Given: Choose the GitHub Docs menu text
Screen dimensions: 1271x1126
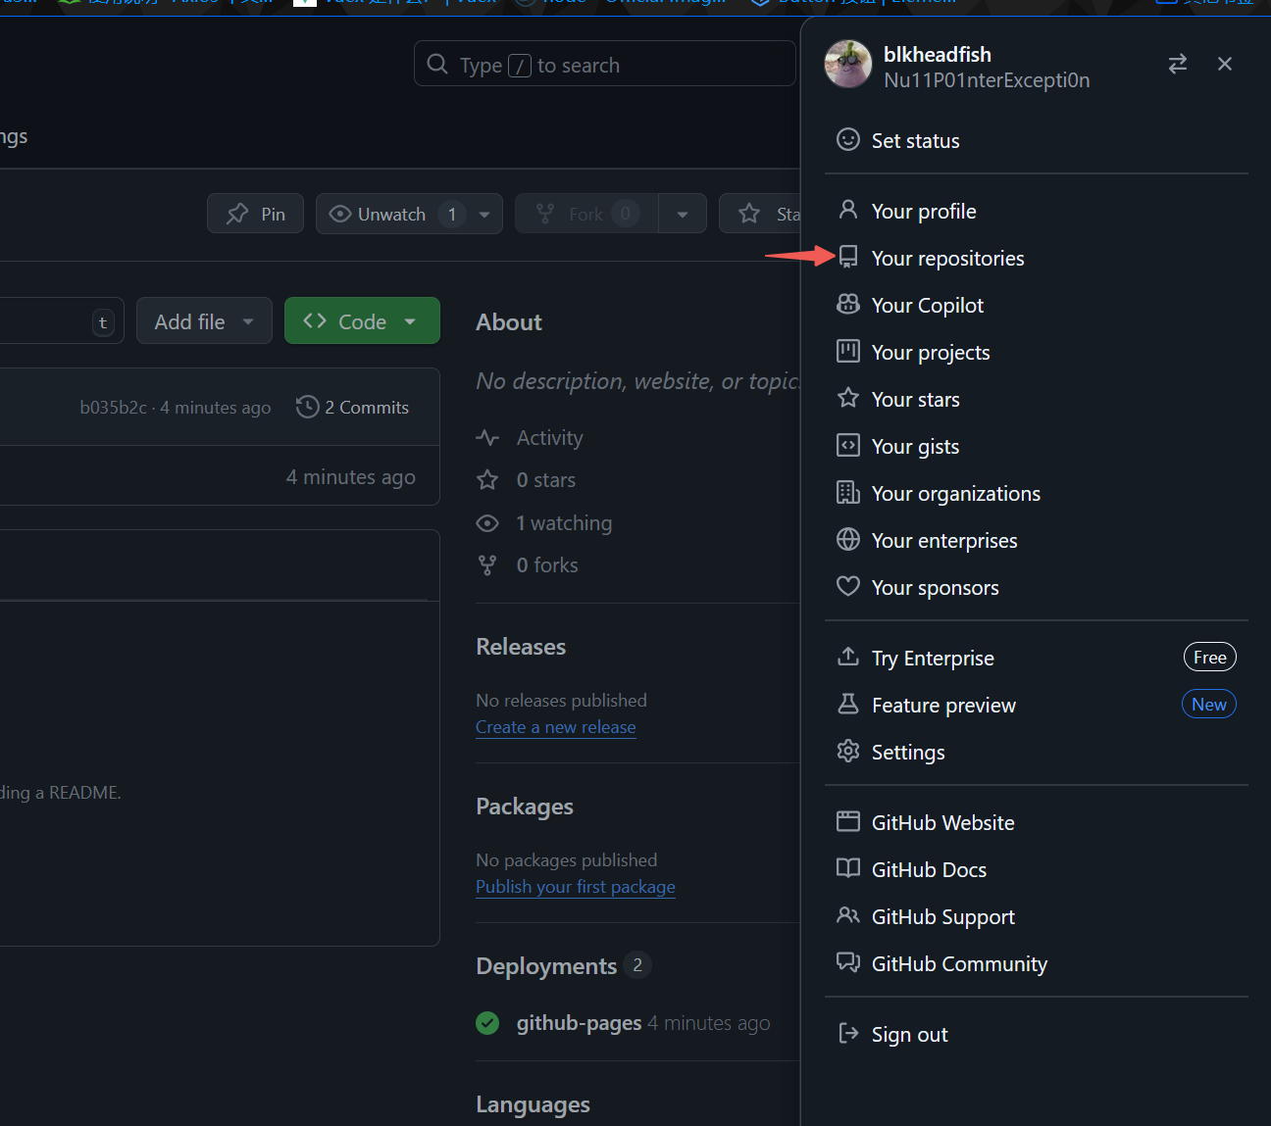Looking at the screenshot, I should pos(930,870).
